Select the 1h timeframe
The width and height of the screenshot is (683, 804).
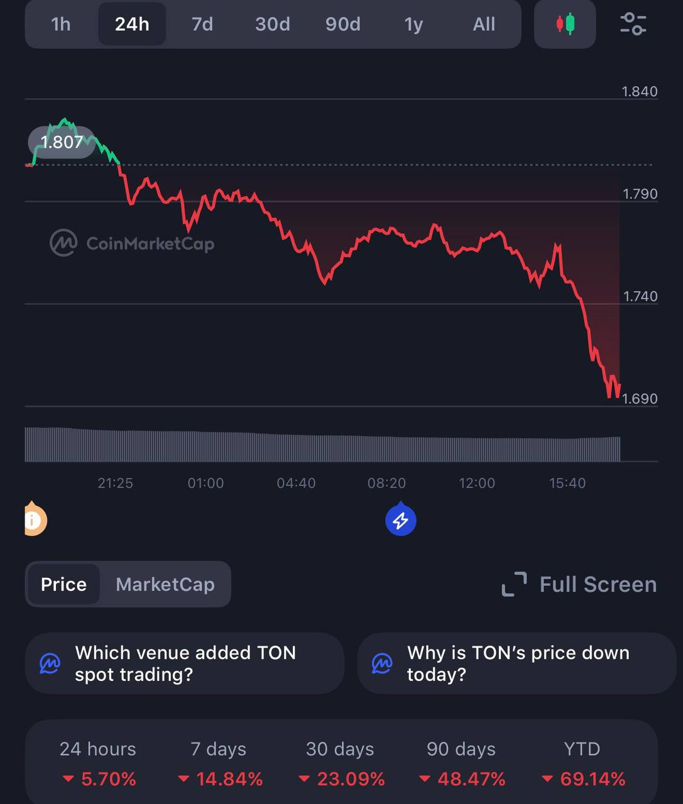coord(61,24)
